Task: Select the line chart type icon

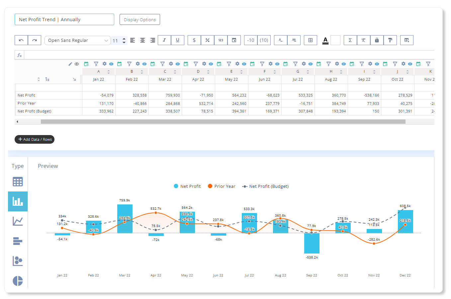Action: (18, 221)
